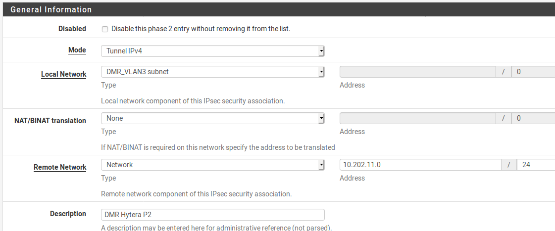The width and height of the screenshot is (555, 231).
Task: Open the Mode dropdown showing Tunnel IPv4
Action: (x=213, y=51)
